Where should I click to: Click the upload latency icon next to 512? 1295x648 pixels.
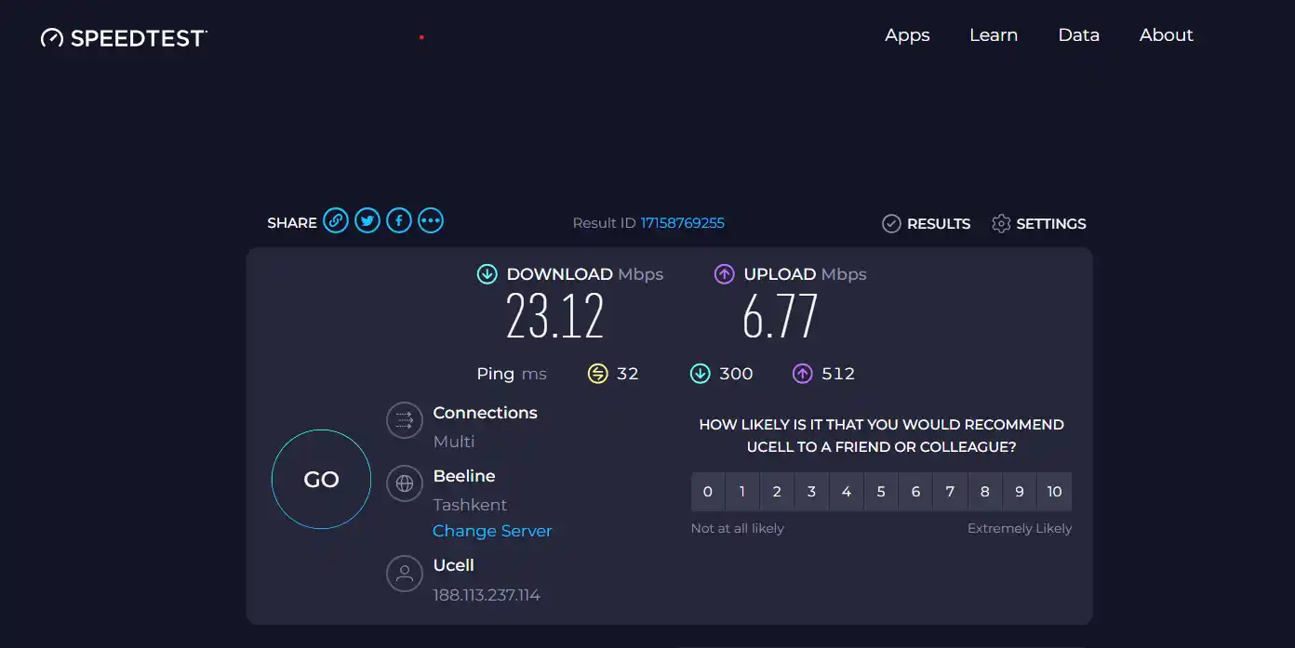(x=802, y=374)
